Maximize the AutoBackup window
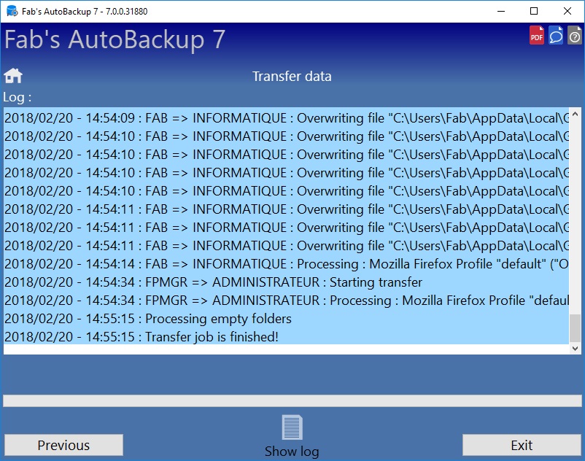Screen dimensions: 585x461 click(534, 11)
